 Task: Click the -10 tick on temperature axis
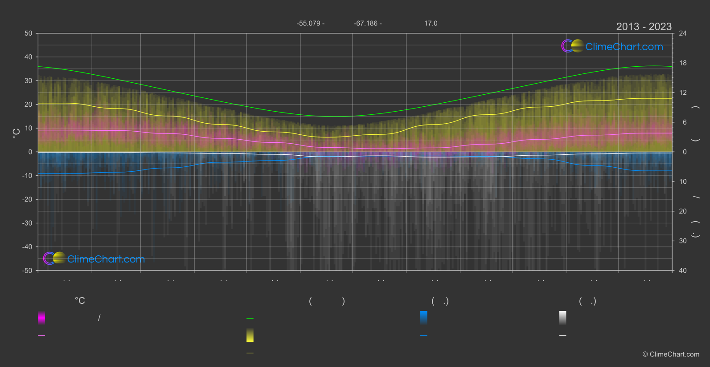tap(27, 176)
